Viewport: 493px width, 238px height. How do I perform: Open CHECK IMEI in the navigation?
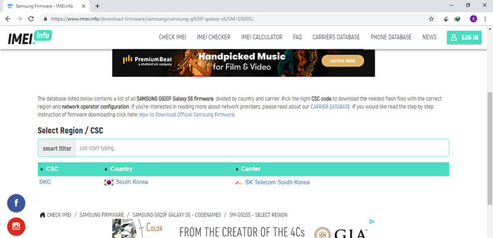(173, 38)
